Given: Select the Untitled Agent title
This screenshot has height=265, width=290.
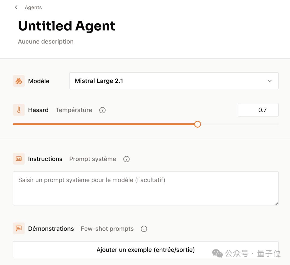Looking at the screenshot, I should click(66, 25).
